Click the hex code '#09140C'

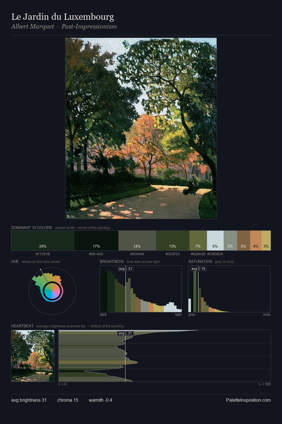(x=96, y=254)
